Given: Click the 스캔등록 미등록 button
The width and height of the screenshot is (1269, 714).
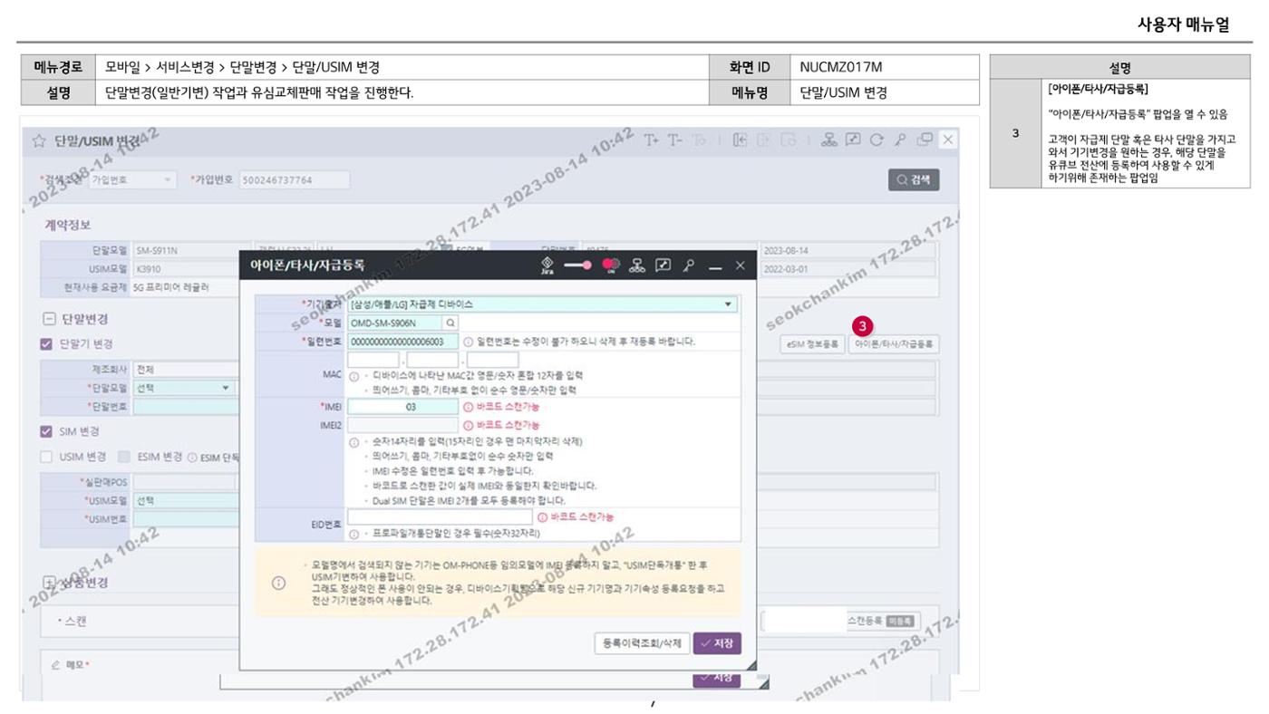Looking at the screenshot, I should (882, 622).
